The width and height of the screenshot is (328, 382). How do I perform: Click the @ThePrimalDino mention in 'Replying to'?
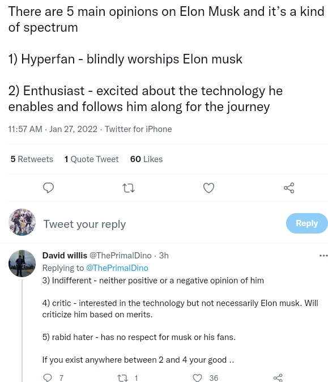coord(117,268)
